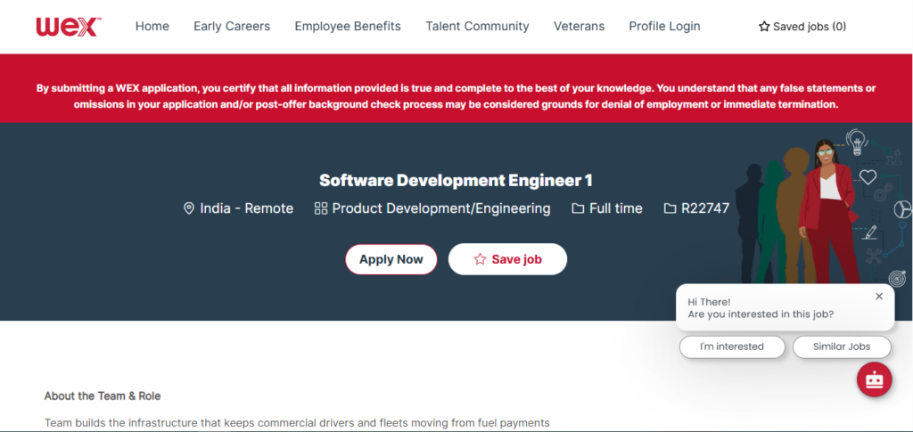The height and width of the screenshot is (432, 913).
Task: Open Employee Benefits page
Action: 348,26
